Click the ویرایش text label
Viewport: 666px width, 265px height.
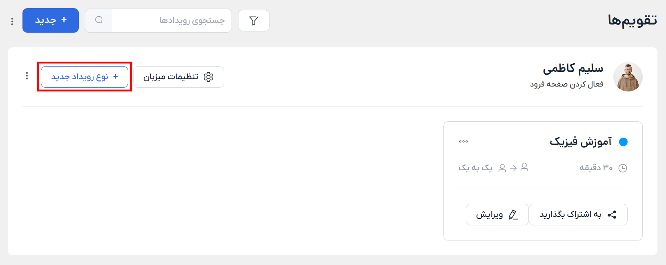(x=489, y=215)
